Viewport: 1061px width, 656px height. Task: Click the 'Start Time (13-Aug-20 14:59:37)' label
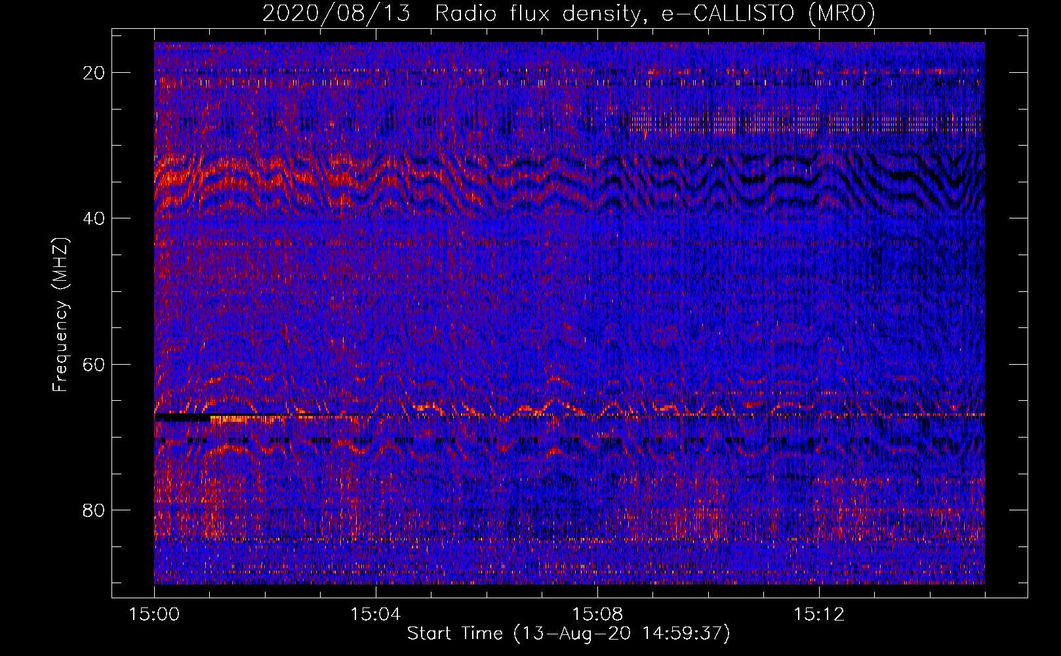[569, 634]
